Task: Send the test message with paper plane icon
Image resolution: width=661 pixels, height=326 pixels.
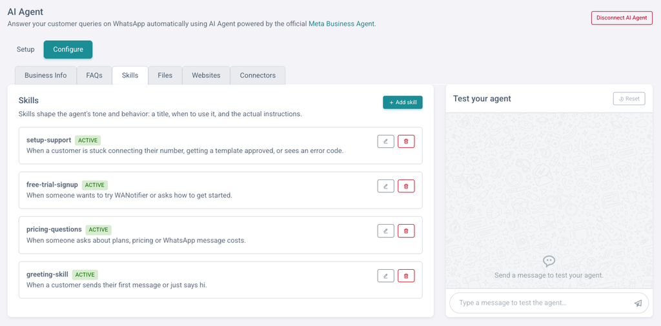Action: point(638,303)
